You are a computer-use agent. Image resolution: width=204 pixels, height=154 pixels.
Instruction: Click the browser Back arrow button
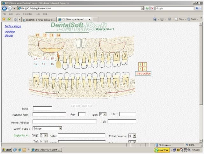point(4,8)
